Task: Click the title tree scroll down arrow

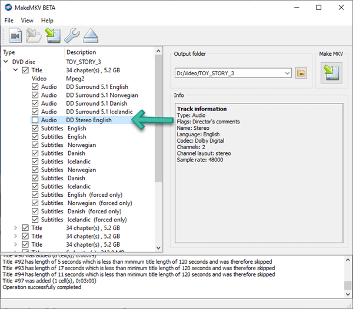Action: tap(158, 248)
